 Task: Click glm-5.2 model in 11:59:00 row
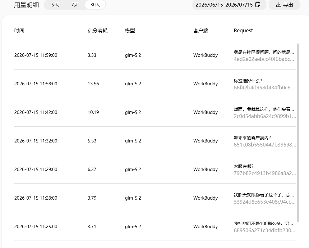pos(133,55)
